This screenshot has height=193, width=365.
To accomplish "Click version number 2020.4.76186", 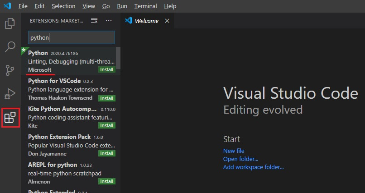I will click(64, 53).
